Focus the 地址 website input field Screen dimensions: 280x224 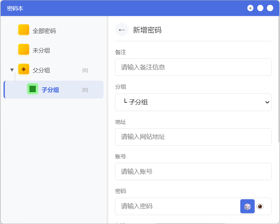[x=193, y=137]
